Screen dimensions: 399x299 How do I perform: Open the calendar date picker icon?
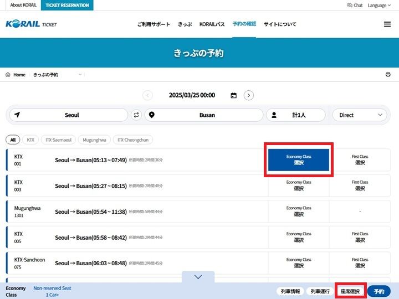point(233,95)
